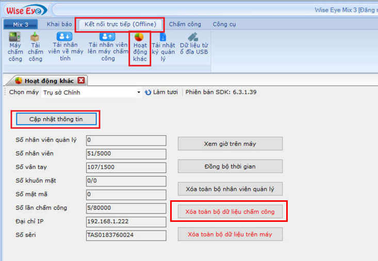Click Đồng bộ thời gian button

click(230, 166)
